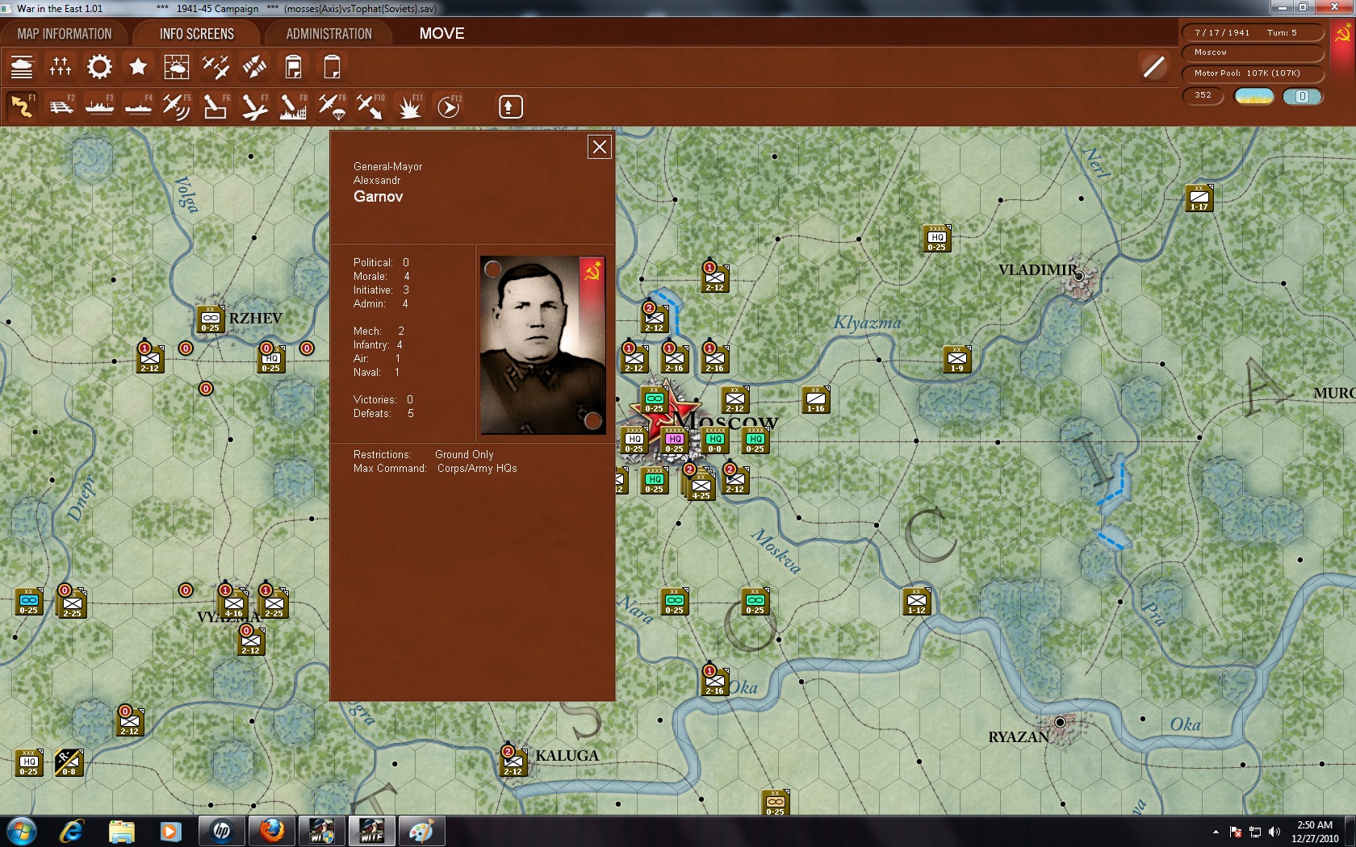Click the F12 end turn icon
The width and height of the screenshot is (1356, 847).
pyautogui.click(x=449, y=106)
